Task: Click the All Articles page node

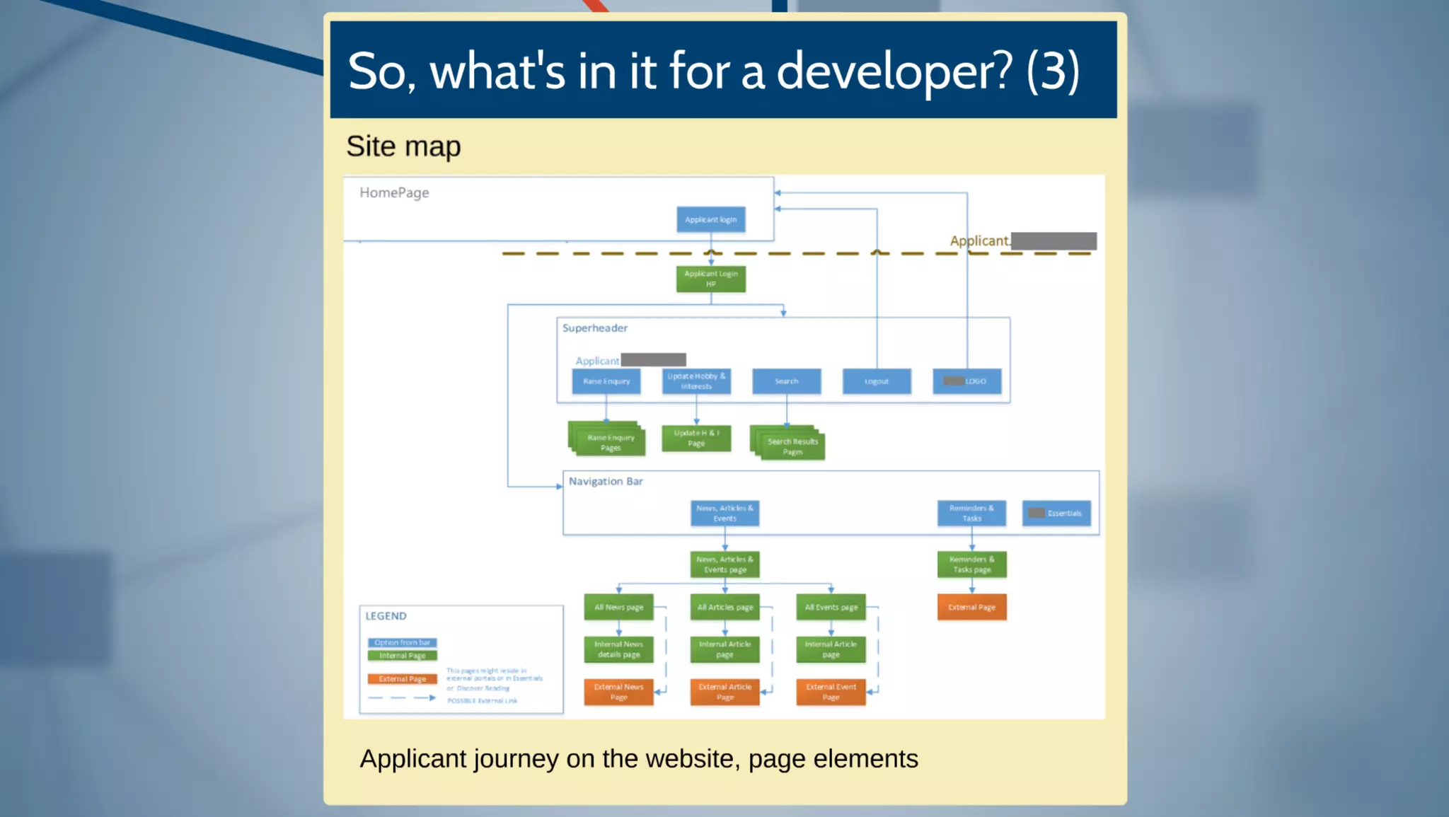Action: pyautogui.click(x=724, y=607)
